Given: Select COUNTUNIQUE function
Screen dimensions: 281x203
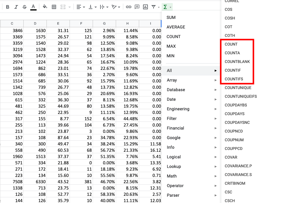Looking at the screenshot, I should [238, 88].
